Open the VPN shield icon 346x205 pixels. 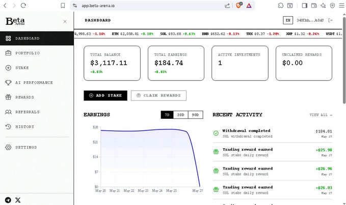[x=332, y=6]
